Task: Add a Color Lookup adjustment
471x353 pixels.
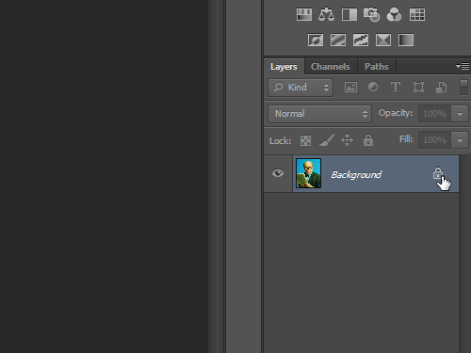Action: click(x=417, y=14)
